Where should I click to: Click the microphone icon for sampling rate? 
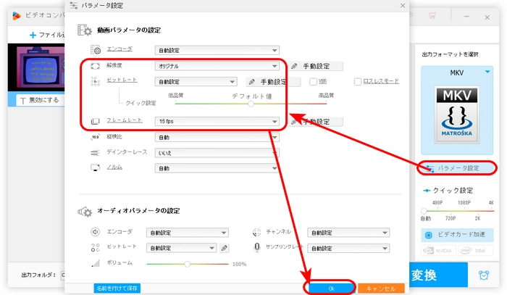(x=256, y=247)
